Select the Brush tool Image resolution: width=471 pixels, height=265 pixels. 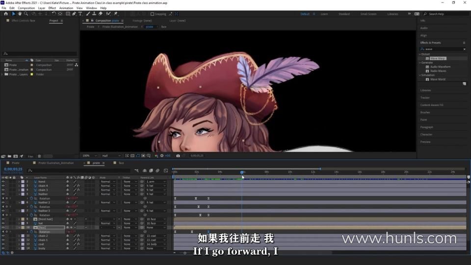pos(88,14)
